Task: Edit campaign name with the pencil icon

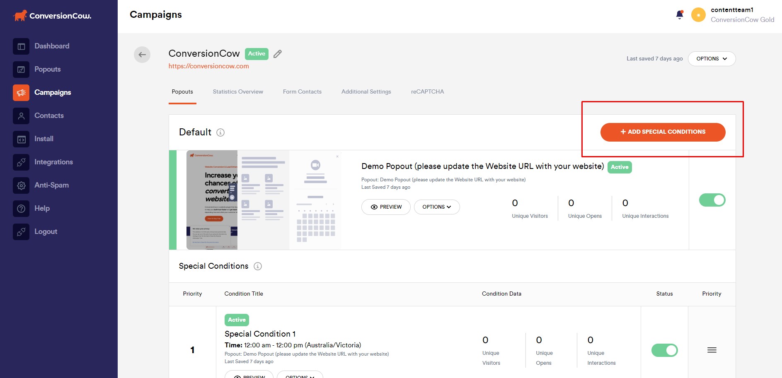Action: pyautogui.click(x=278, y=54)
